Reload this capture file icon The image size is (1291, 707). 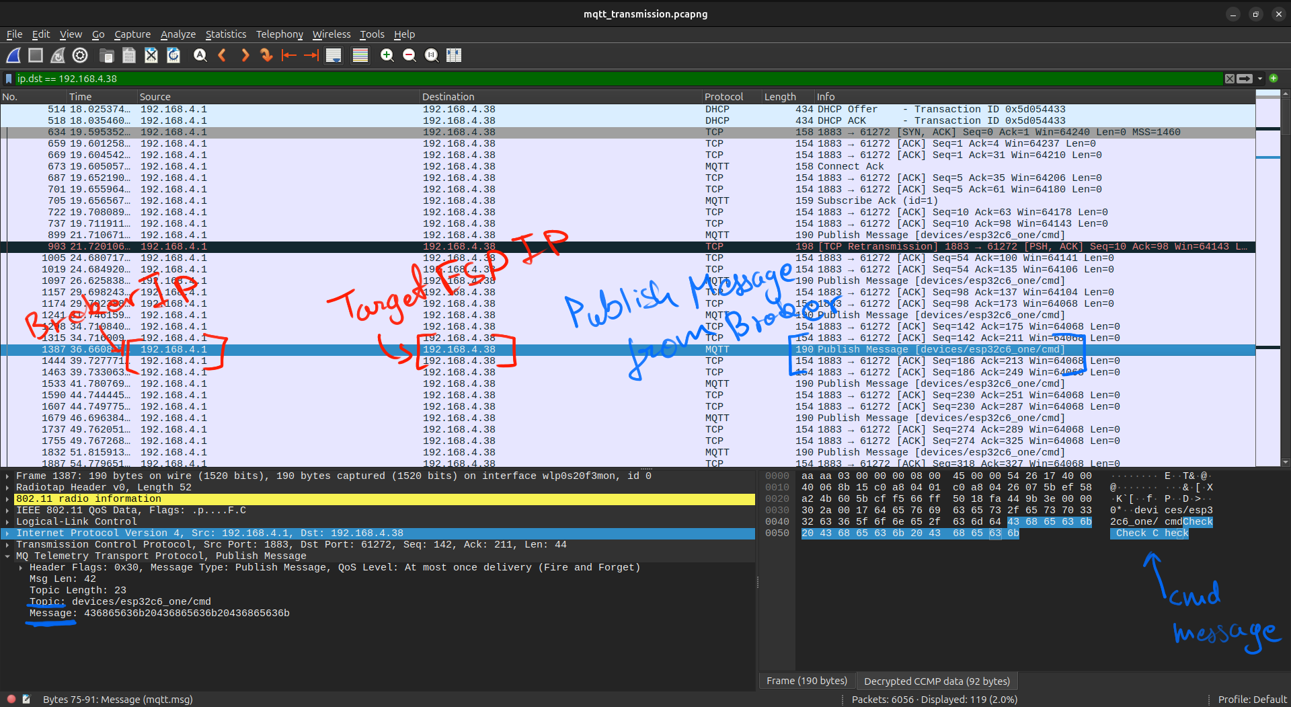[x=173, y=55]
